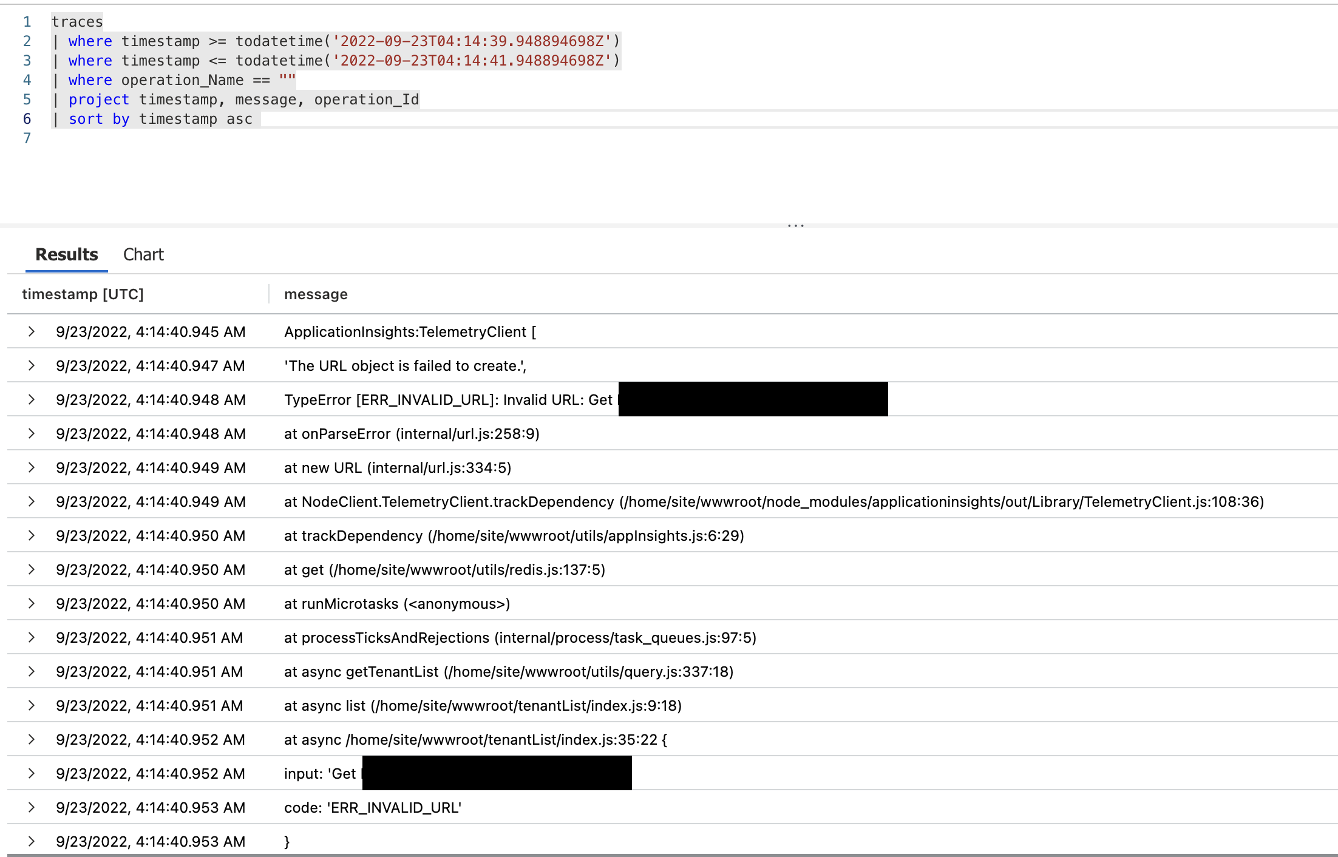Sort by the message column header
Viewport: 1338px width, 857px height.
coord(316,294)
